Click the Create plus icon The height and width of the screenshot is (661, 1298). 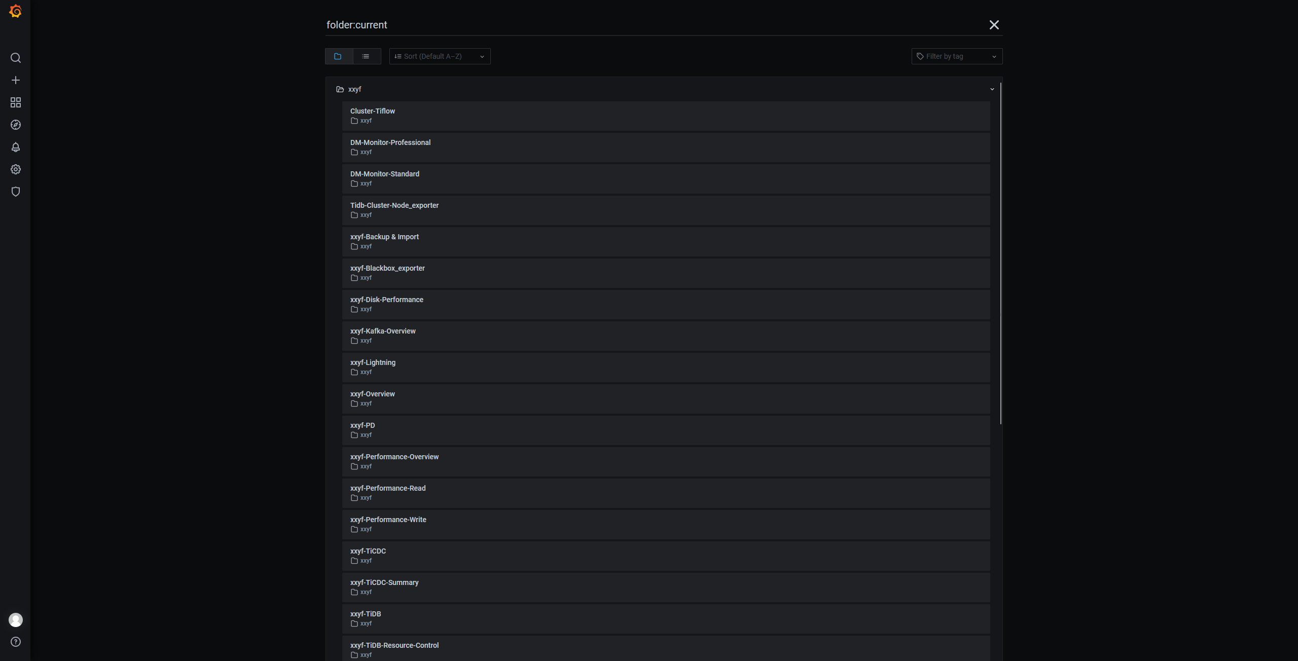[x=16, y=80]
